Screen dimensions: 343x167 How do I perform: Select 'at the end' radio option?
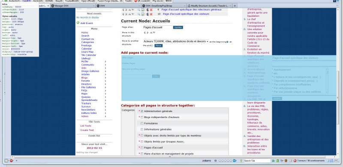click(152, 46)
